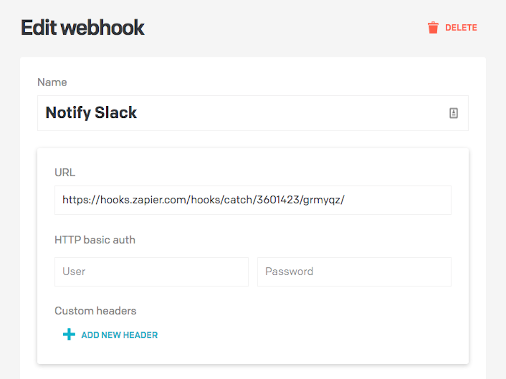Click the DELETE link
This screenshot has width=506, height=379.
pos(462,28)
